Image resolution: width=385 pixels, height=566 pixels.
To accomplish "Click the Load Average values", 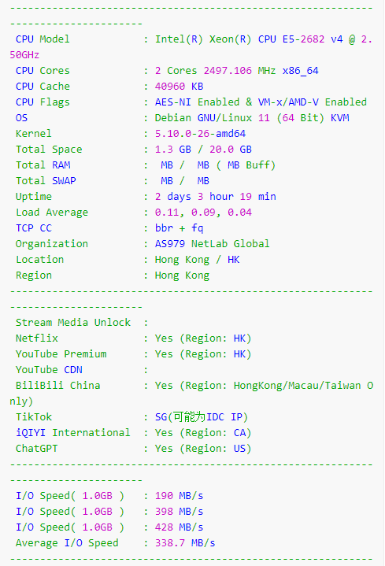I will [x=203, y=213].
